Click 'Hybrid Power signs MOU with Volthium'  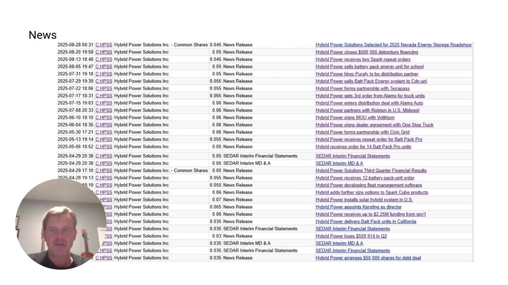(x=355, y=117)
